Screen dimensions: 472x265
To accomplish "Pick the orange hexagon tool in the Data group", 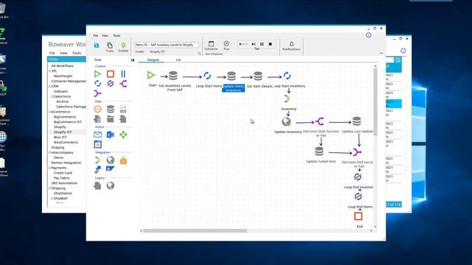I will point(97,109).
